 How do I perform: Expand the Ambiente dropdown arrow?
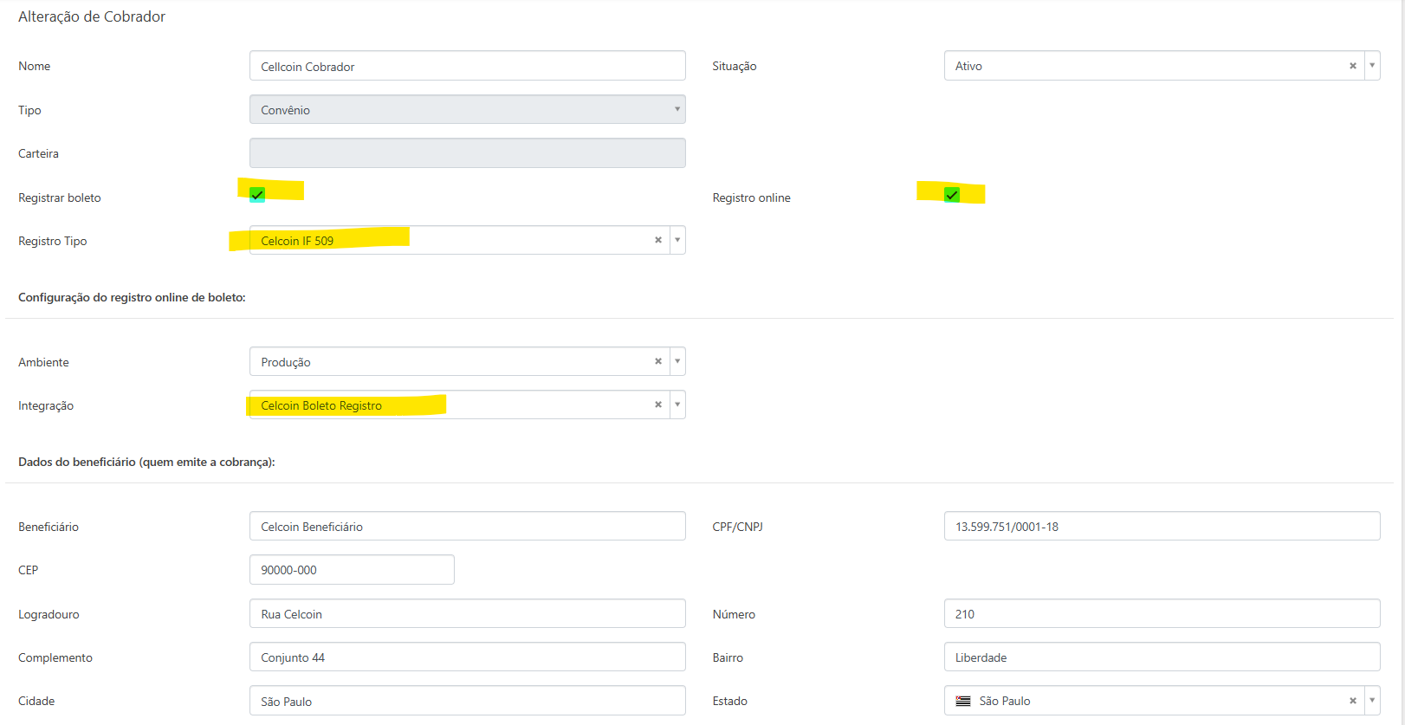pos(677,361)
